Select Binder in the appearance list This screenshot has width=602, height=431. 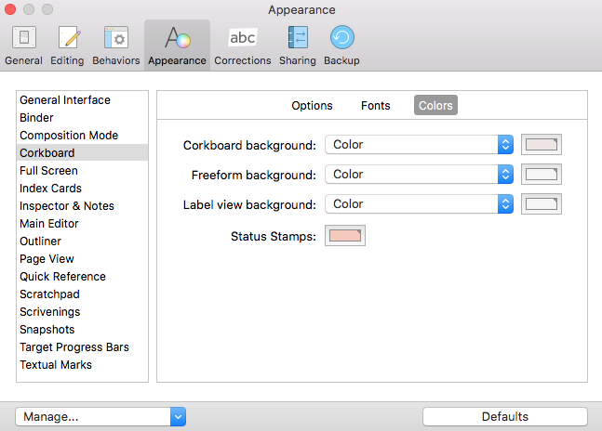(x=82, y=118)
